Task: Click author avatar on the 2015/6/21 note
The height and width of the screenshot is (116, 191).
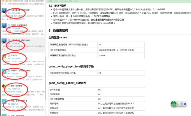Action: point(4,26)
